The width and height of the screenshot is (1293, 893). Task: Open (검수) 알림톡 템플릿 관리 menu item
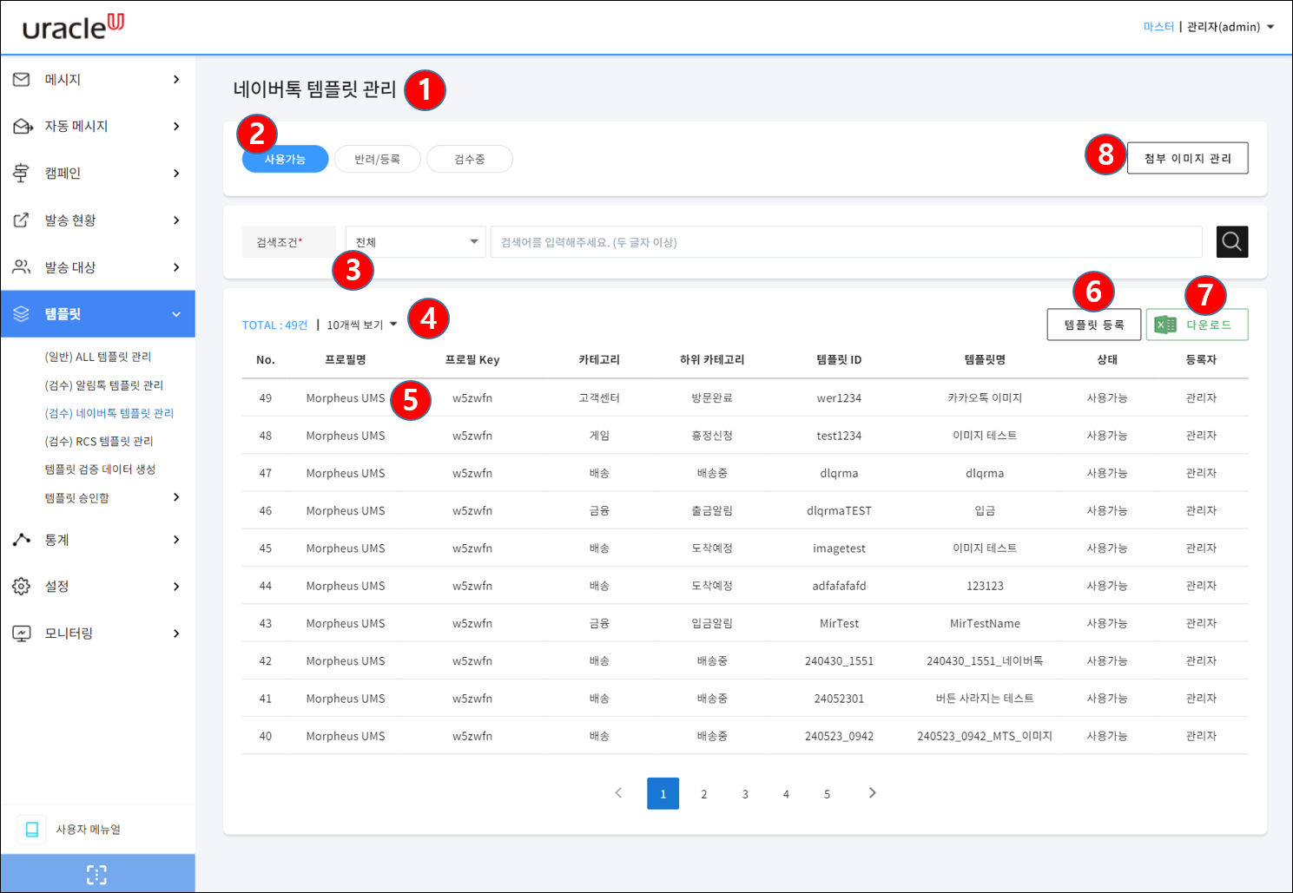point(104,385)
